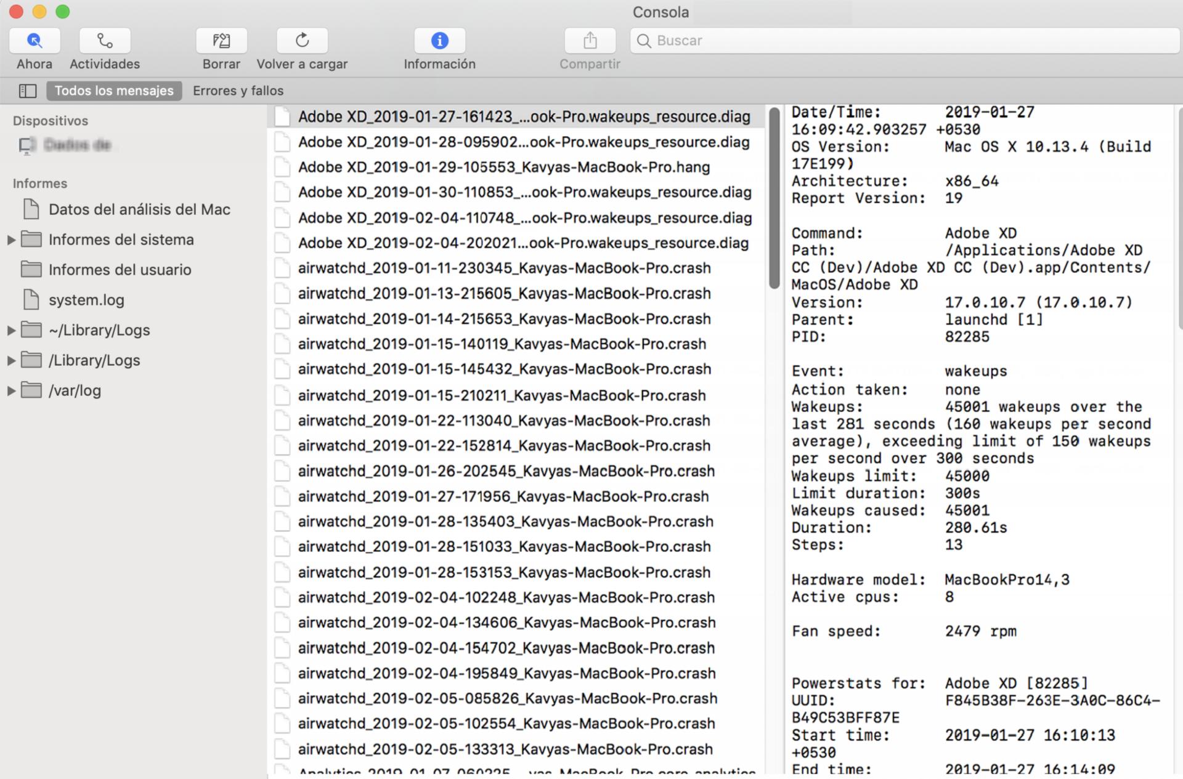Screen dimensions: 1183x779
Task: Switch to the Errores y fallos tab
Action: (237, 91)
